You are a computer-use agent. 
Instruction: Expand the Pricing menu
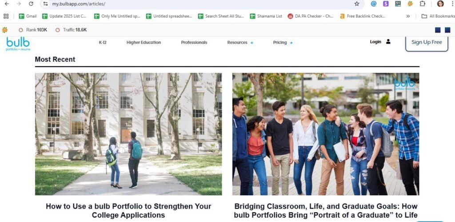[283, 42]
